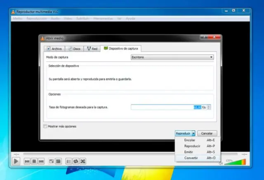
Task: Switch to the Archivo tab
Action: tap(54, 49)
